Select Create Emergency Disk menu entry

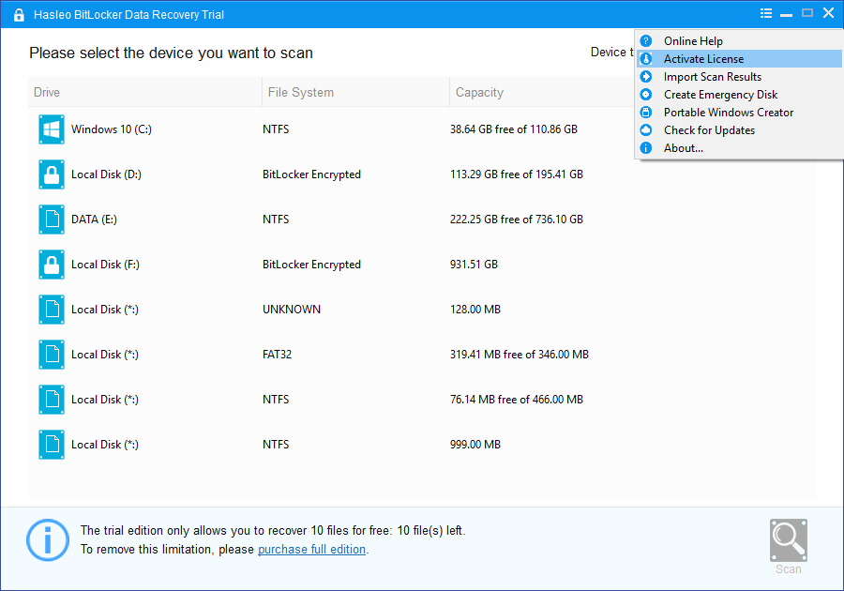pos(740,94)
